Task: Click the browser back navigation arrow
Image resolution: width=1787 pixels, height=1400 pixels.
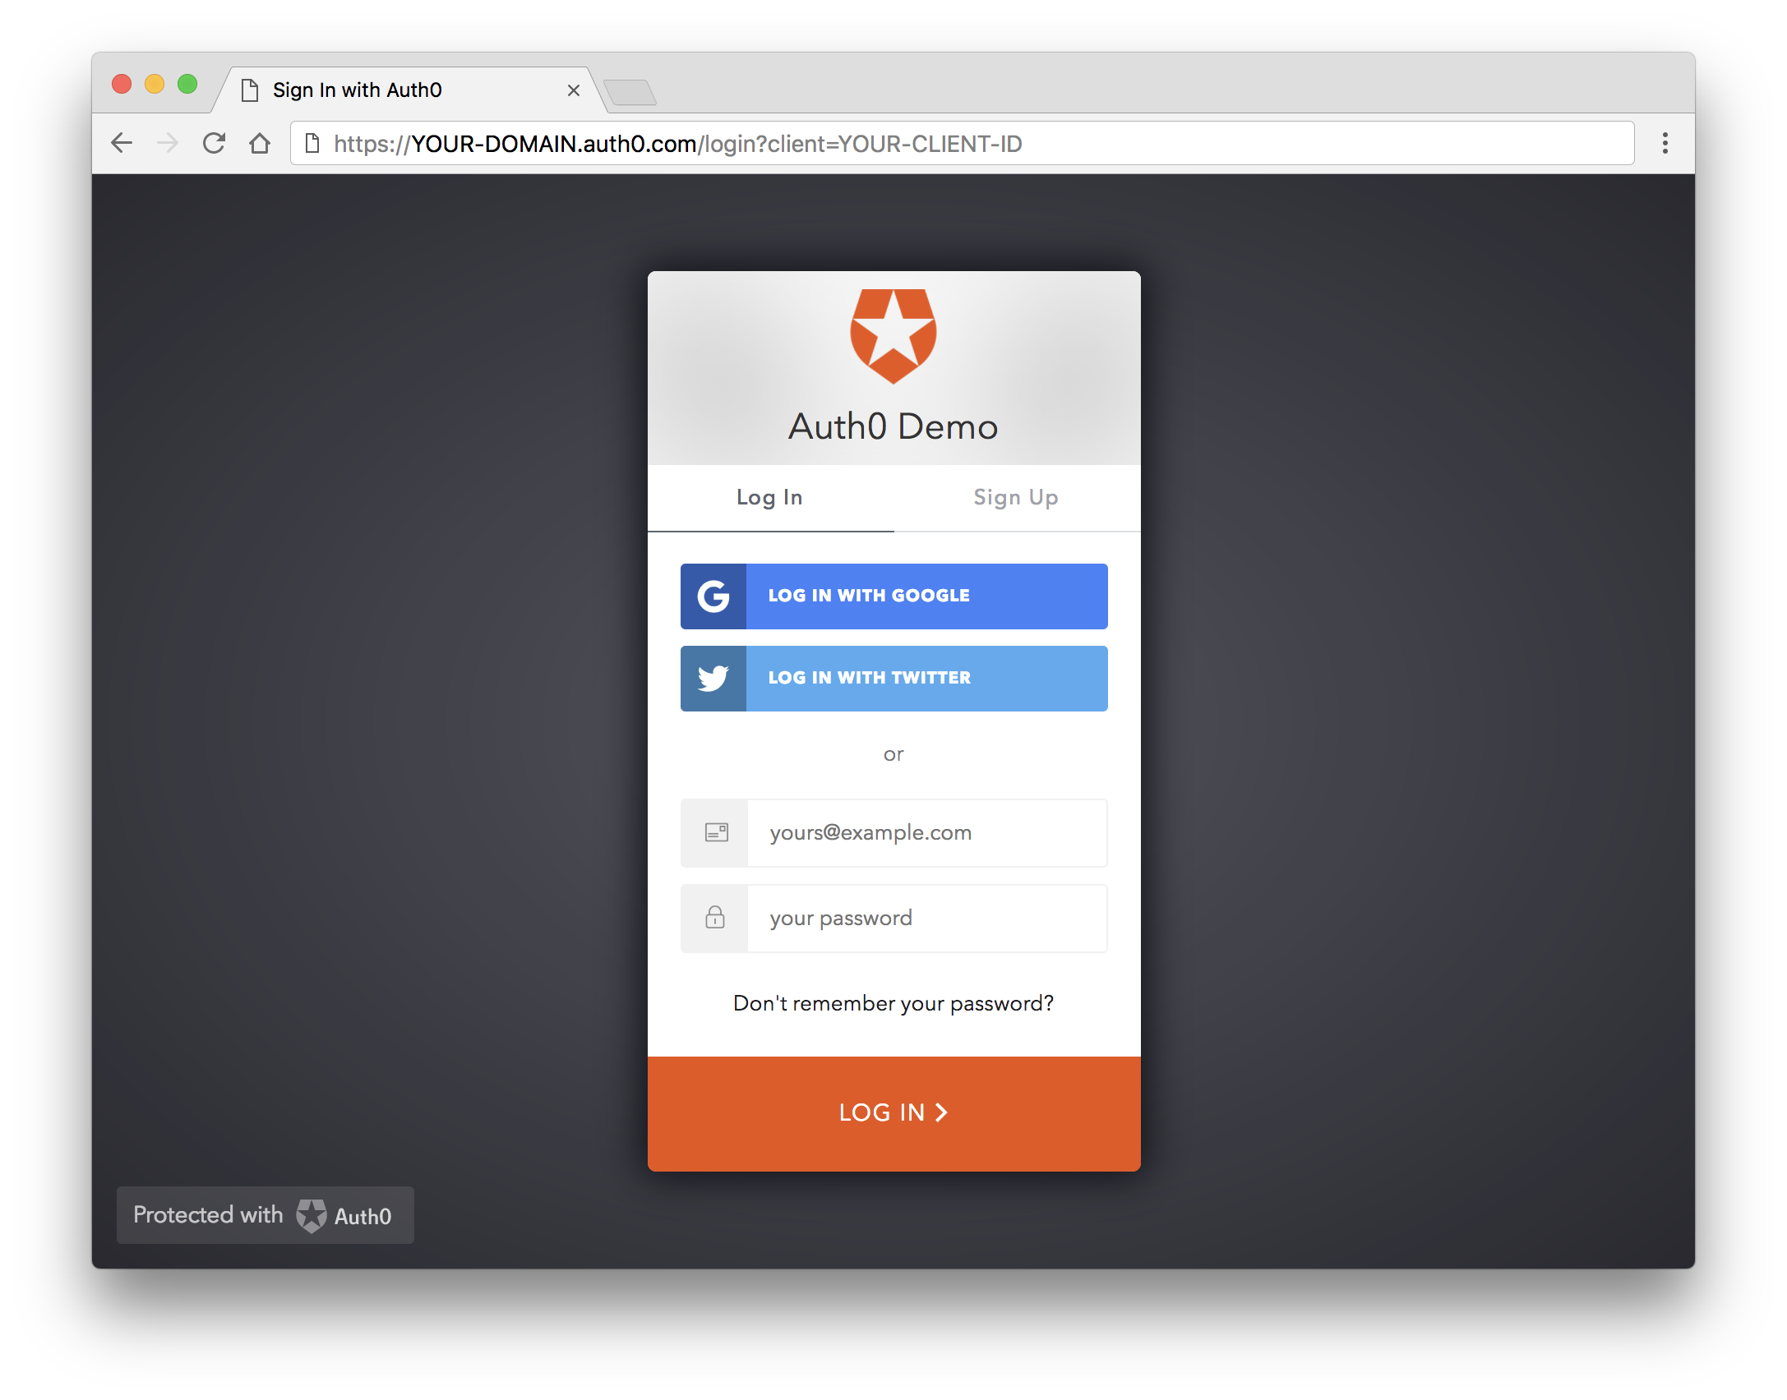Action: coord(123,144)
